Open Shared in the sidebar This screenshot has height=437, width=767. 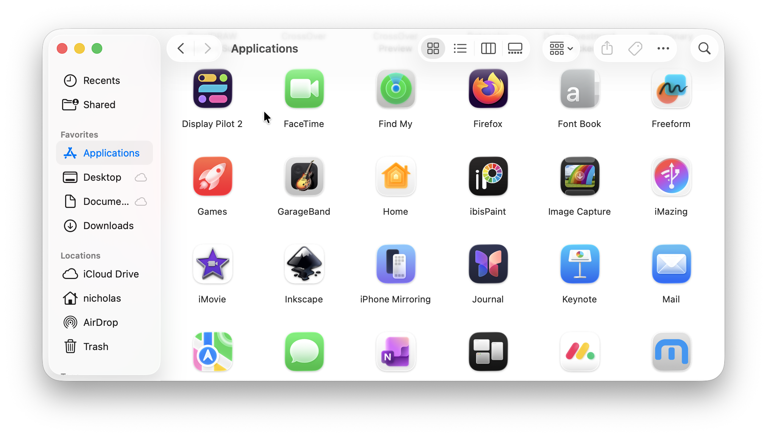104,105
